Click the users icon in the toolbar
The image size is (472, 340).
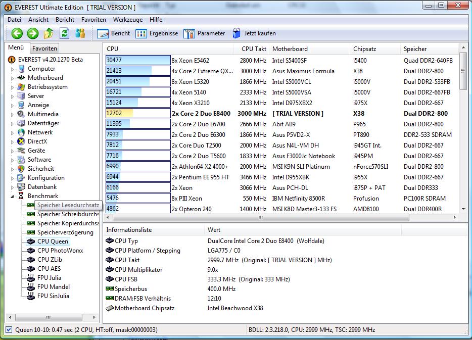pyautogui.click(x=80, y=33)
